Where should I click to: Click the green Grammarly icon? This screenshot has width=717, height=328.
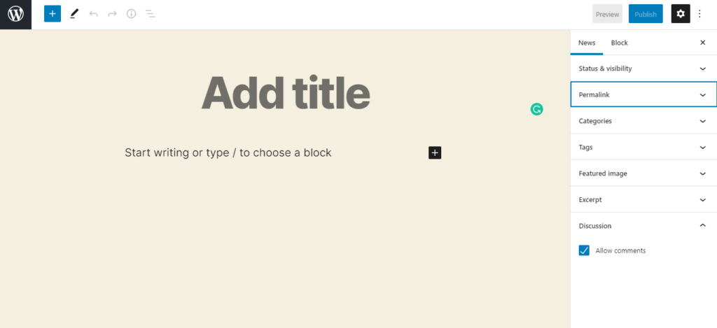tap(536, 109)
